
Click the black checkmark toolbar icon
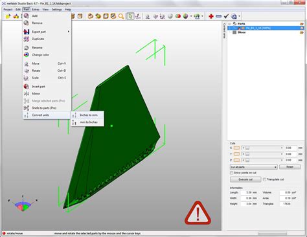[x=226, y=16]
